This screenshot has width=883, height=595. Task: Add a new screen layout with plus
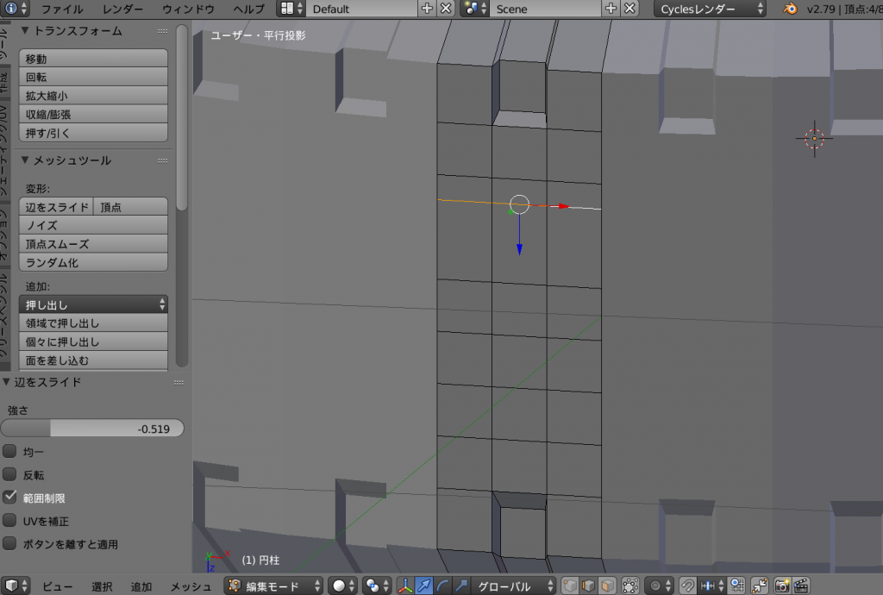[x=427, y=9]
